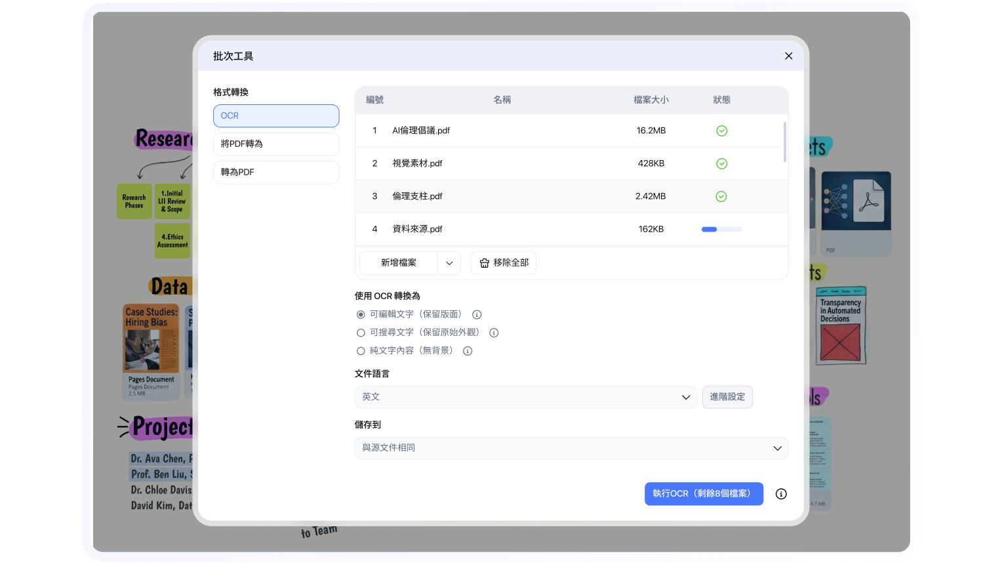This screenshot has height=563, width=1002.
Task: Click the 名稱 column header
Action: [502, 100]
